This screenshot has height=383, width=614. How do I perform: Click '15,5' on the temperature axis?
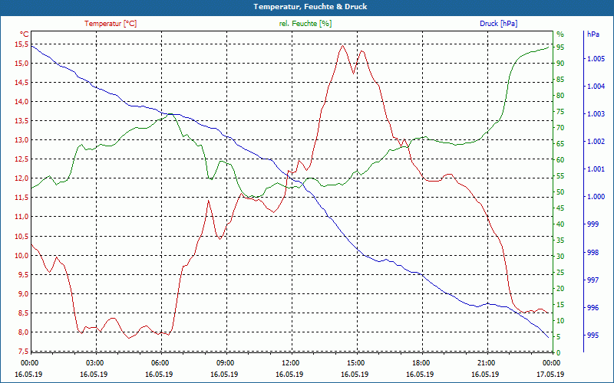[x=22, y=44]
